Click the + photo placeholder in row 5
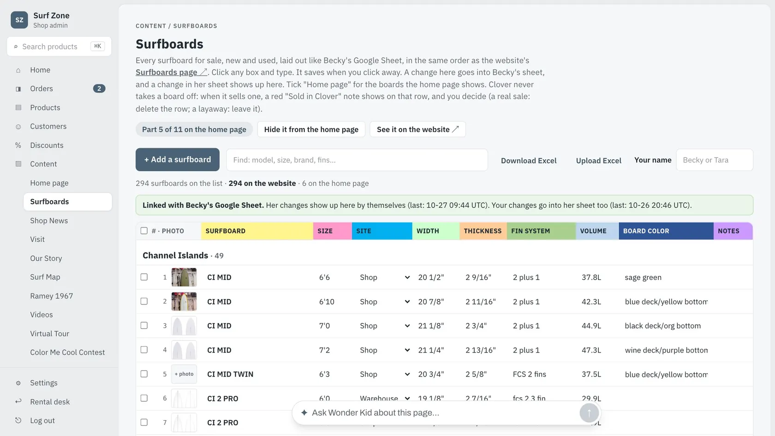Screen dimensions: 775x436 click(x=184, y=374)
